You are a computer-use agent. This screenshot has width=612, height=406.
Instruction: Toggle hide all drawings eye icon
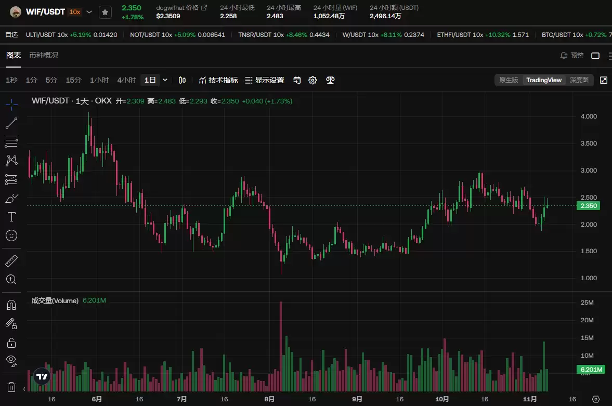pos(12,361)
